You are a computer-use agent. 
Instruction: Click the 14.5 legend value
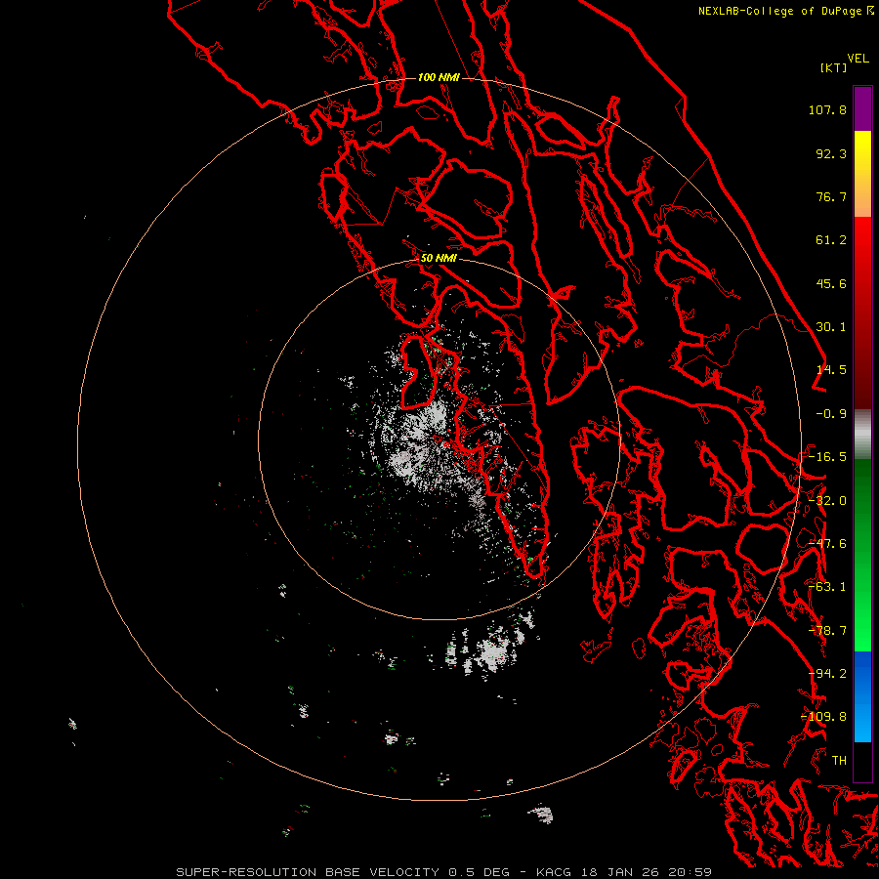click(831, 370)
